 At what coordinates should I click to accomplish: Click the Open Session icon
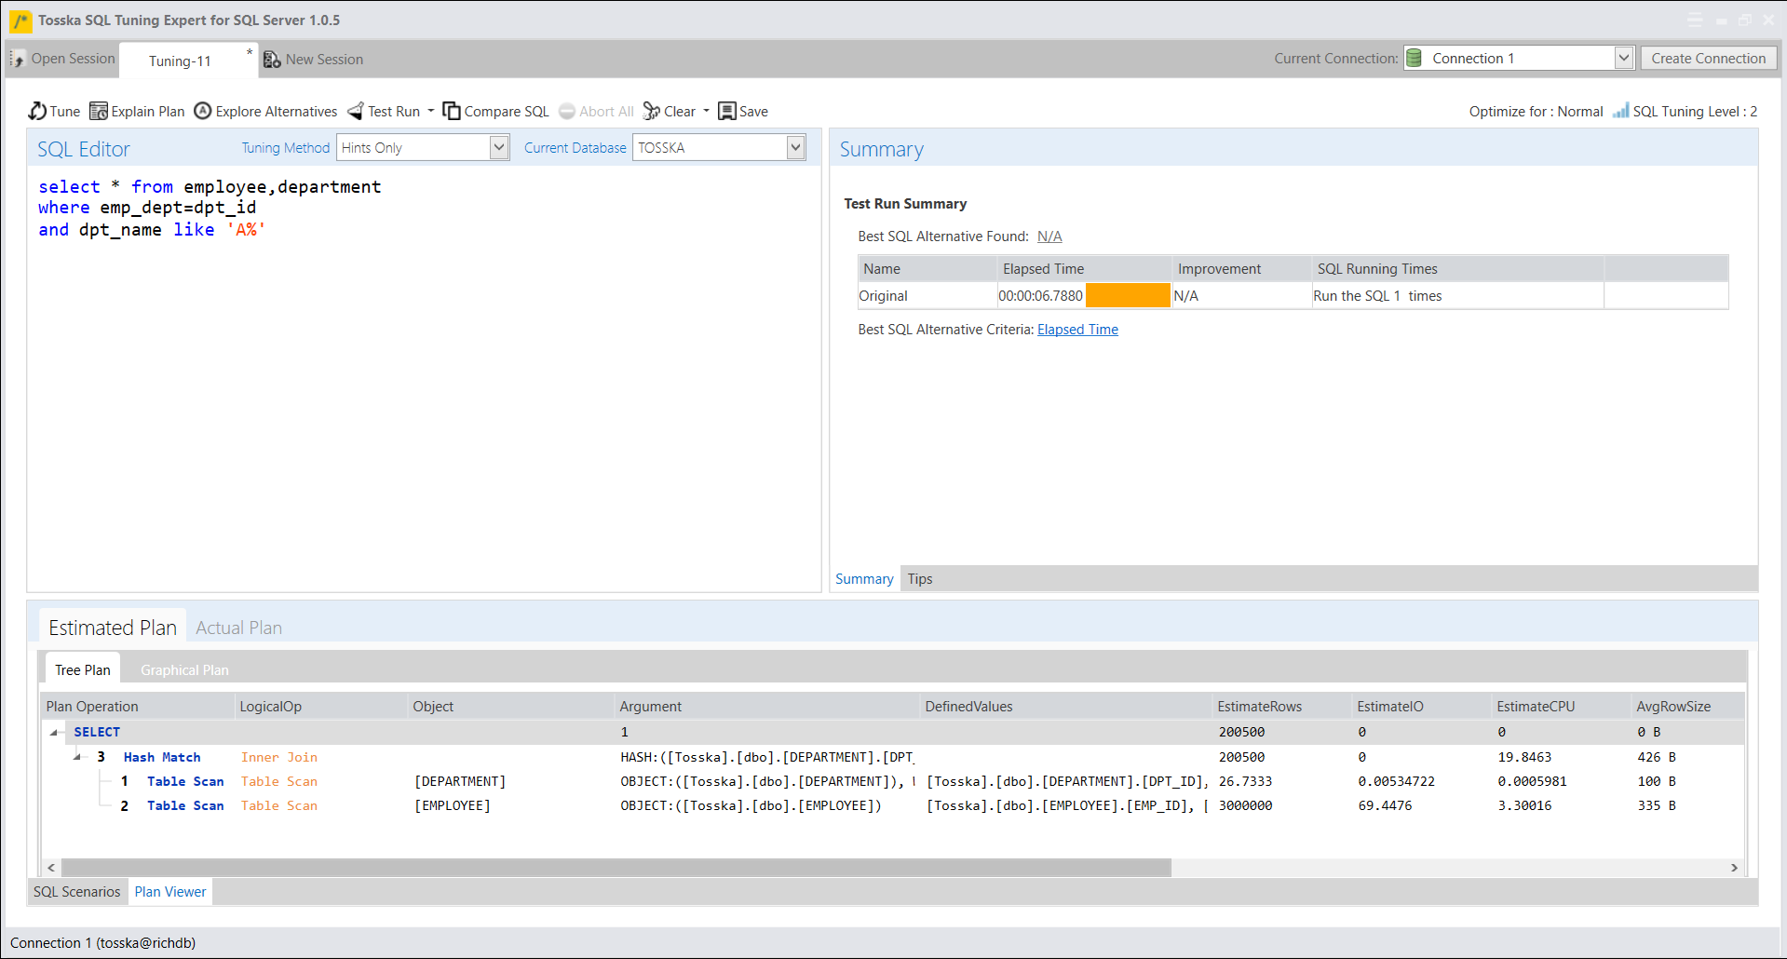tap(18, 59)
